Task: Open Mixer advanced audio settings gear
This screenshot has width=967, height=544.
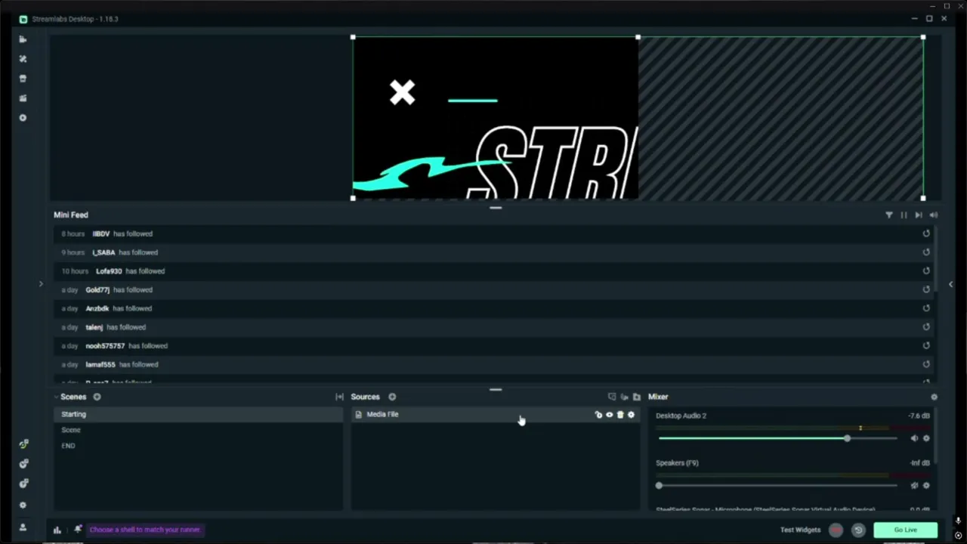Action: click(x=934, y=397)
